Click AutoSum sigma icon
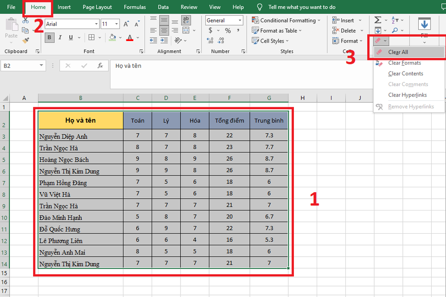This screenshot has width=446, height=297. 378,20
